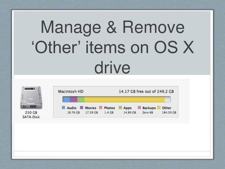Viewport: 225px width, 169px height.
Task: Click the green Apps legend swatch
Action: (120, 108)
